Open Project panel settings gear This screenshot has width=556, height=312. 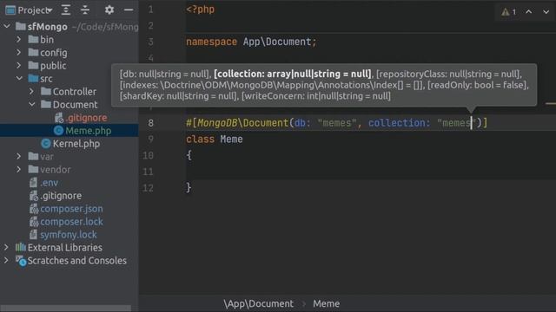pos(109,10)
